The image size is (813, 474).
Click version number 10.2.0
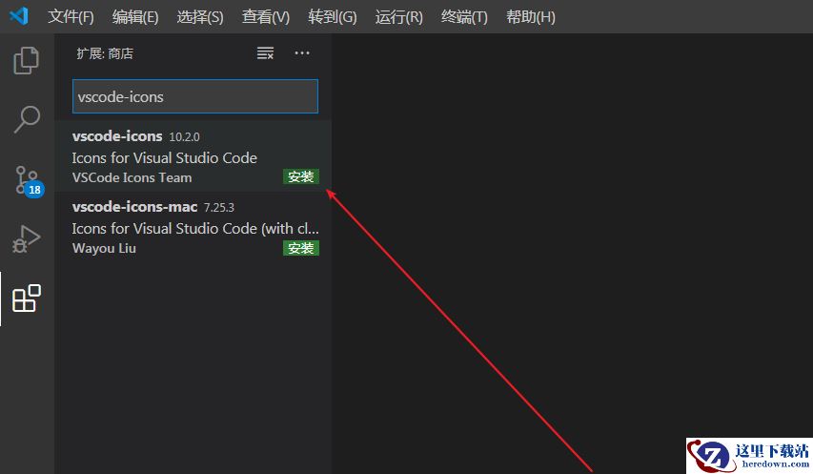tap(185, 137)
